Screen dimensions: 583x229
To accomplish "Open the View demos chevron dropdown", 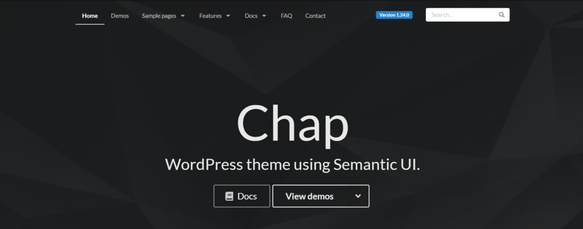I will pos(358,196).
